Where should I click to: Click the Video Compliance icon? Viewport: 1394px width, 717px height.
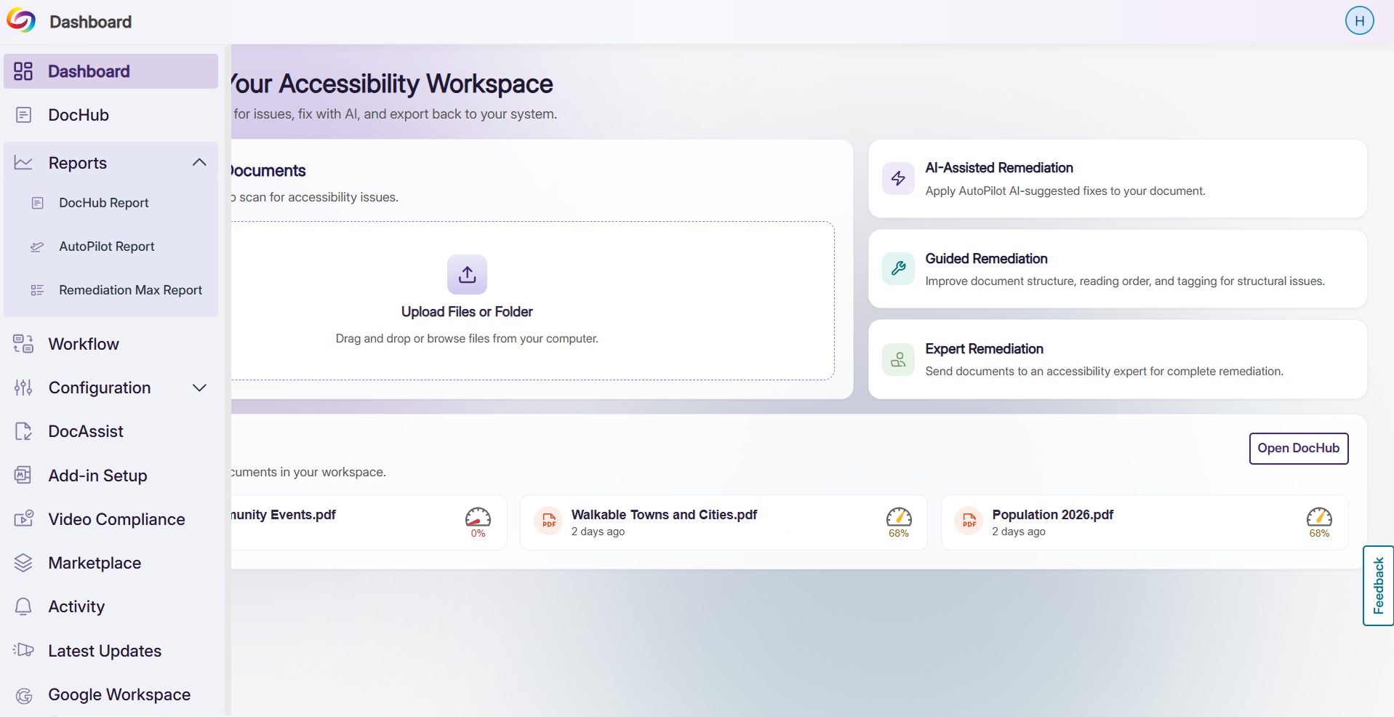(x=23, y=519)
